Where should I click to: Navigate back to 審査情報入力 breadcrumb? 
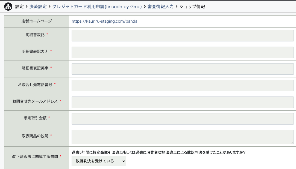pyautogui.click(x=160, y=7)
